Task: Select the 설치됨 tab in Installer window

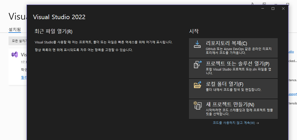Action: 14,29
